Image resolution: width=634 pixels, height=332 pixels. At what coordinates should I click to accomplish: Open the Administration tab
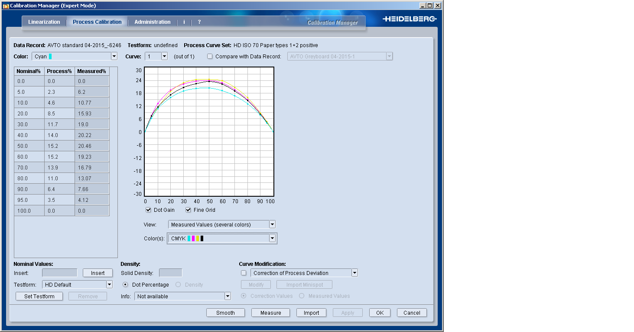pyautogui.click(x=153, y=22)
